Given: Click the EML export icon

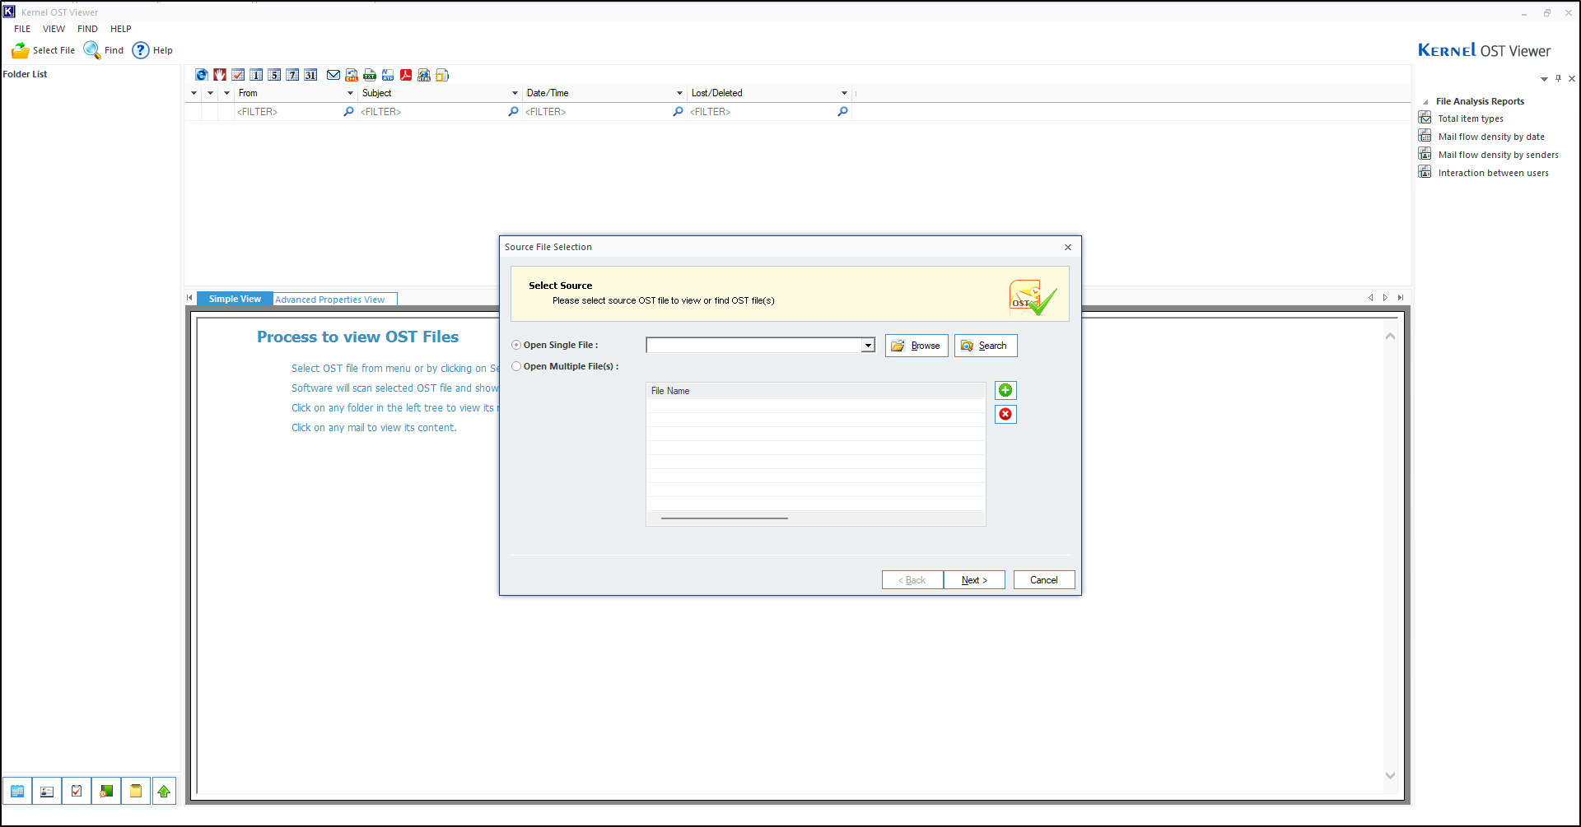Looking at the screenshot, I should point(352,75).
